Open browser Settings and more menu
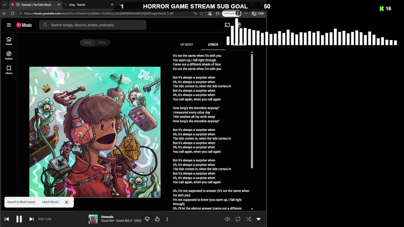The height and width of the screenshot is (227, 404). (x=246, y=13)
